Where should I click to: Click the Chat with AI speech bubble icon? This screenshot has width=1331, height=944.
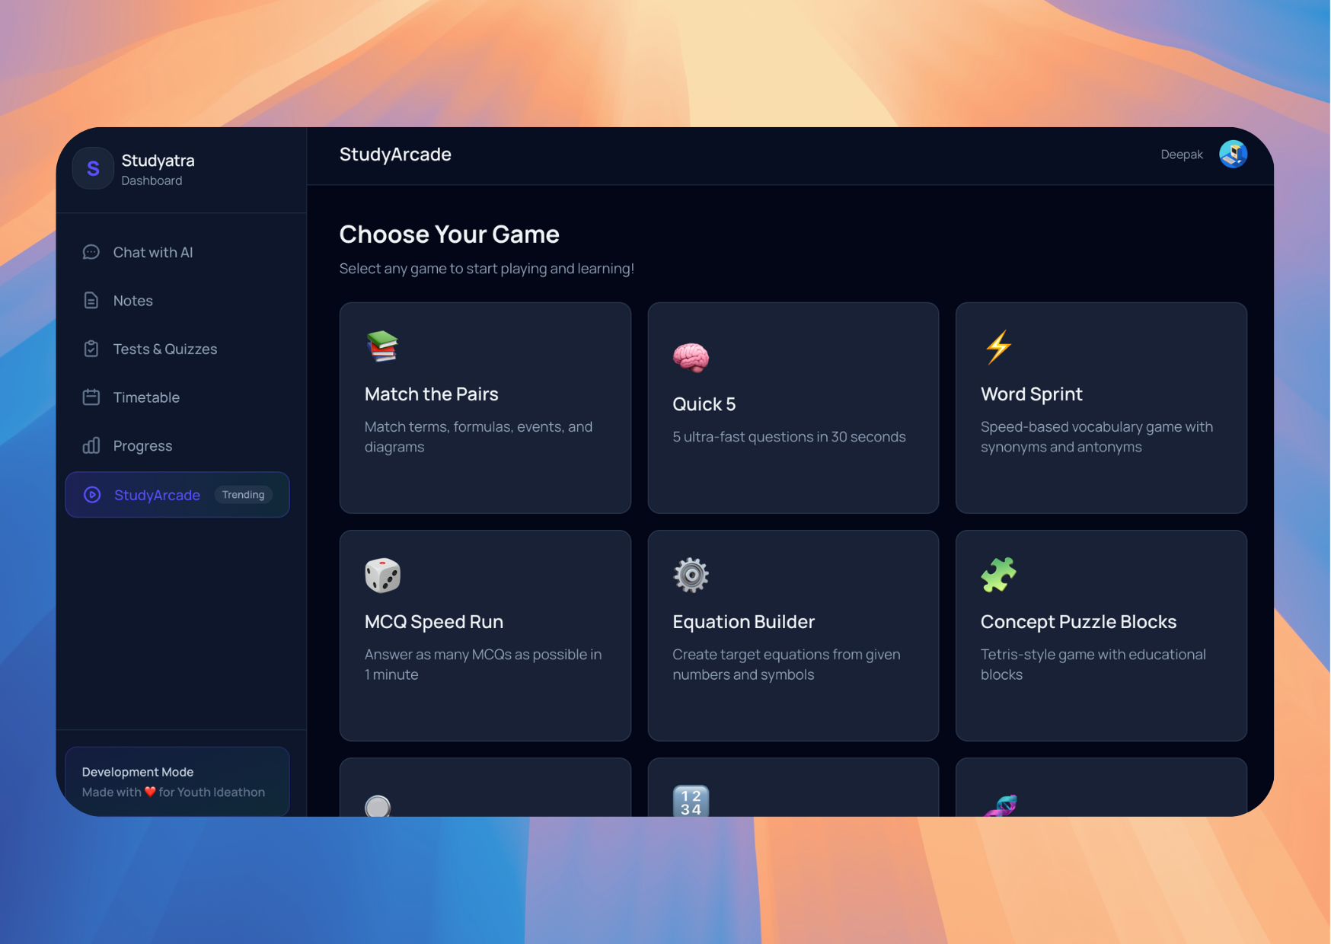tap(91, 252)
